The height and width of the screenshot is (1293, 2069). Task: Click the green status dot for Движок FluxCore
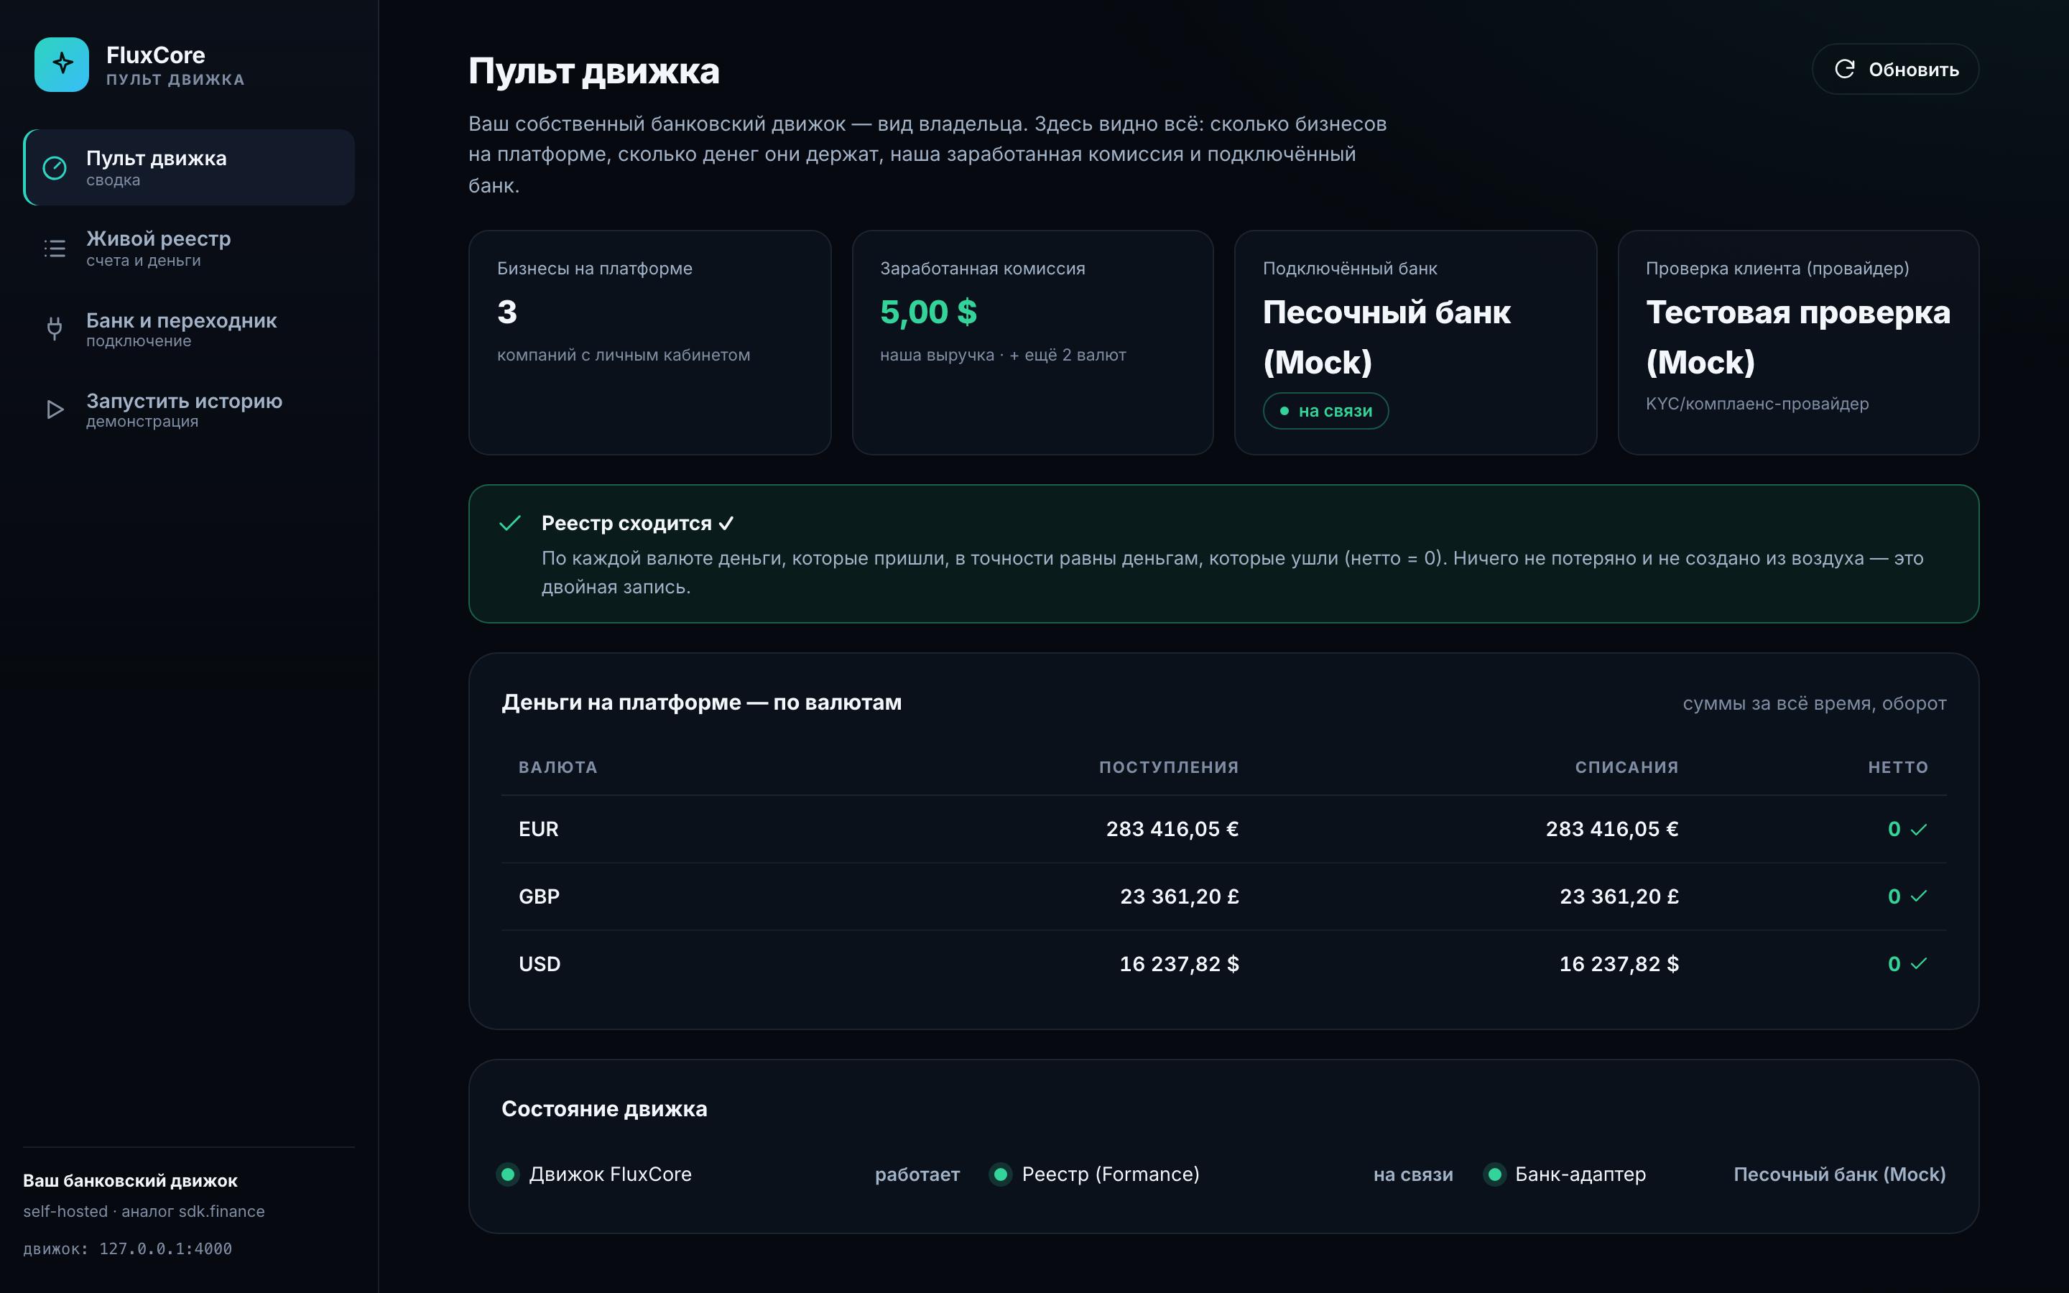tap(508, 1174)
